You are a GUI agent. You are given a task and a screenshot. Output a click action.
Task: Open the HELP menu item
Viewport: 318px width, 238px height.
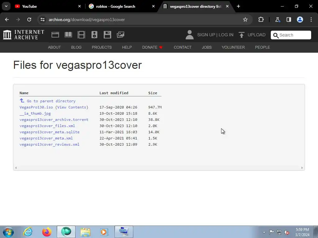pyautogui.click(x=127, y=47)
